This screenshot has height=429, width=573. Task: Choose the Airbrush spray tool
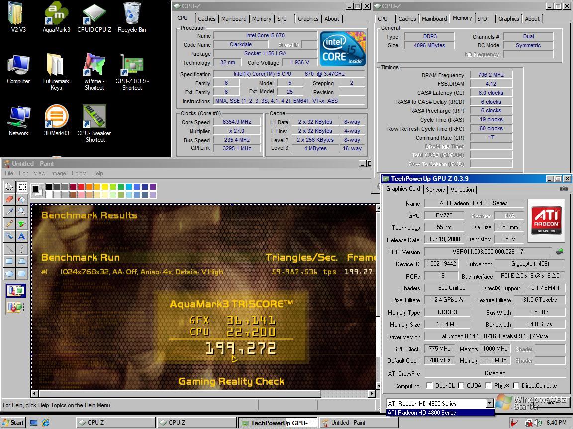click(9, 236)
